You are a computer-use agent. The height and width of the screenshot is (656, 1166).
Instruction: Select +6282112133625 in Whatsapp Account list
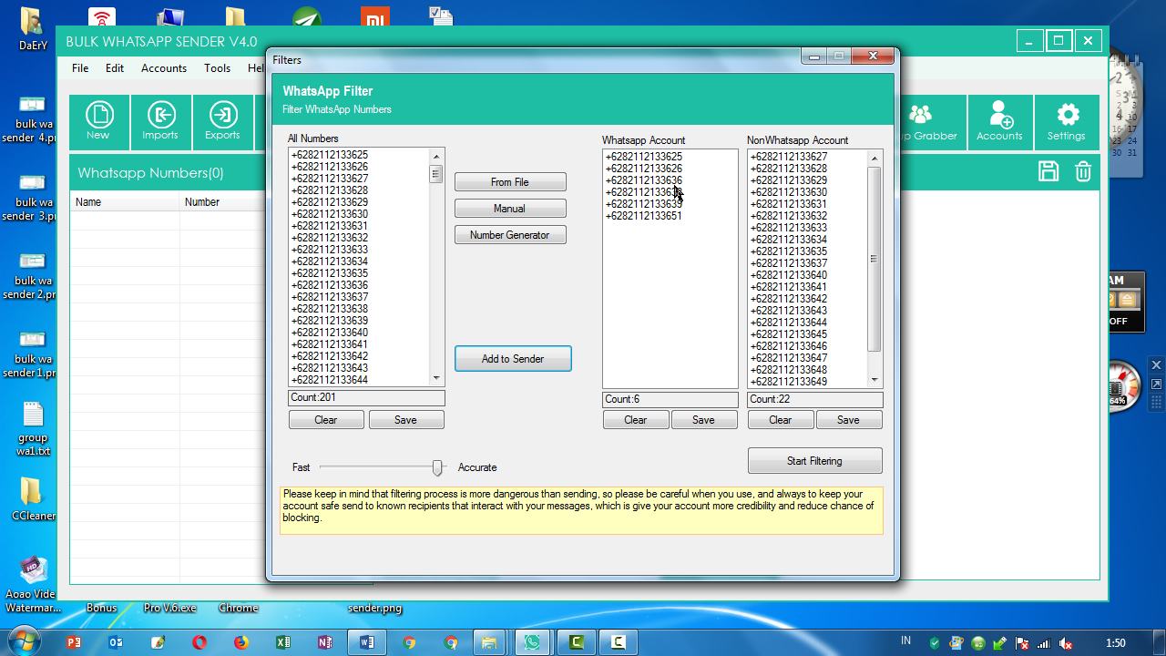coord(643,157)
